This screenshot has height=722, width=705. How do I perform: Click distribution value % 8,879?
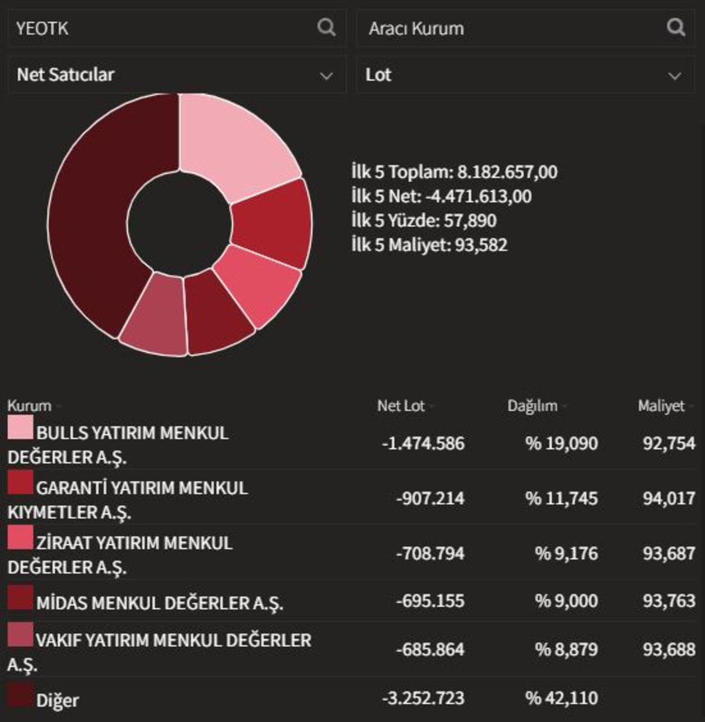[566, 649]
